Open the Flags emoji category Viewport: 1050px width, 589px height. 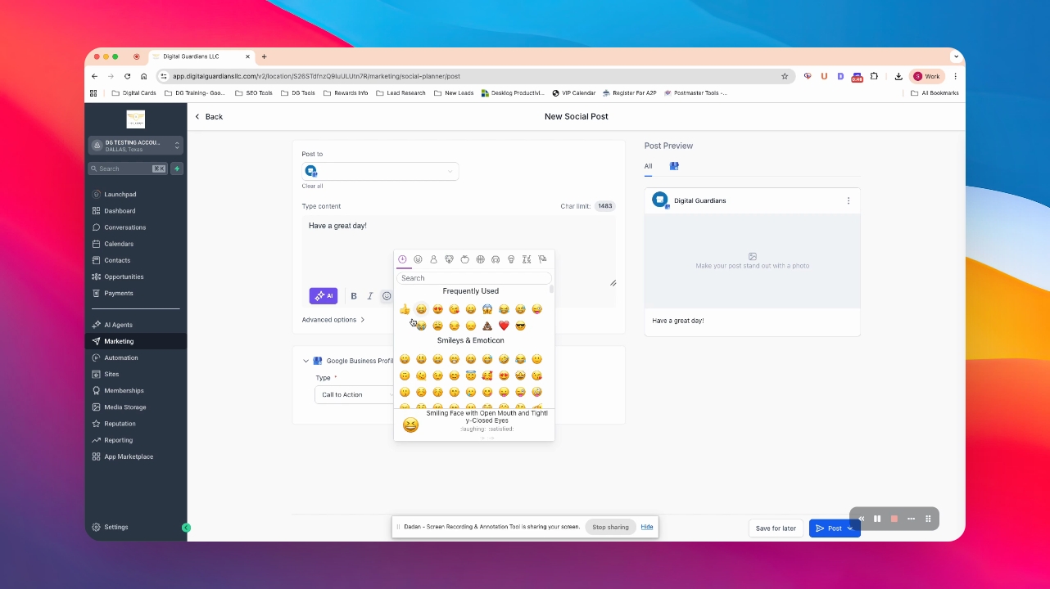(542, 259)
